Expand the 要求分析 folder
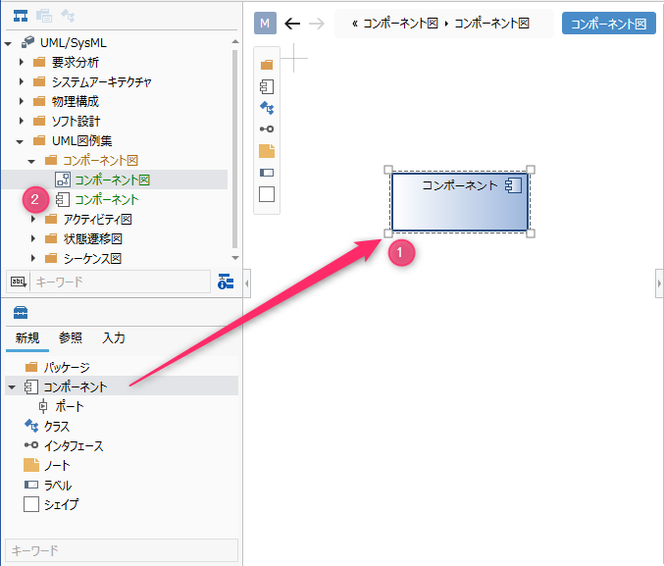Viewport: 664px width, 566px height. [21, 62]
